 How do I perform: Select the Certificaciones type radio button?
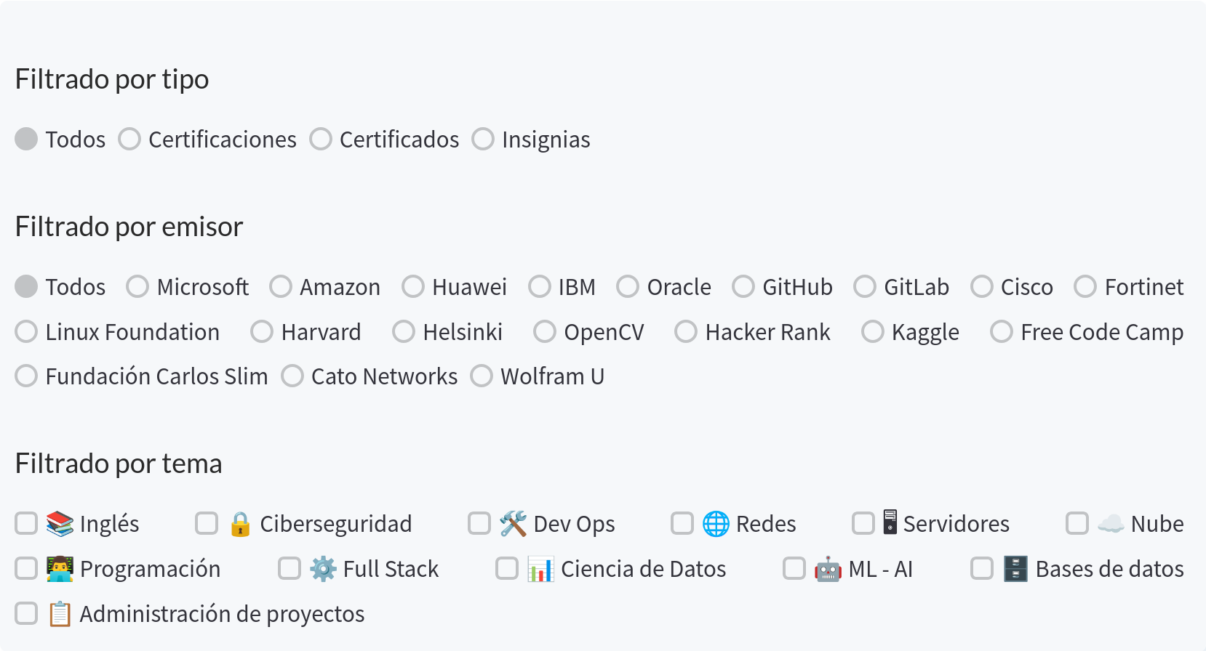tap(129, 139)
